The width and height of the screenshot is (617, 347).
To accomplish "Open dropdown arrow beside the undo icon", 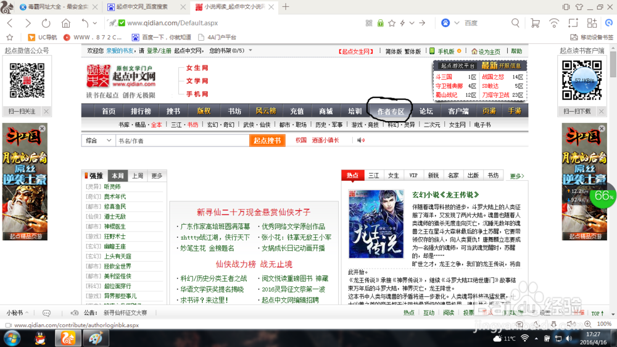I will [95, 23].
